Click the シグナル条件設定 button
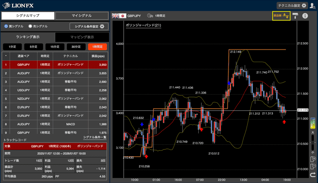This screenshot has width=318, height=183. pos(89,26)
